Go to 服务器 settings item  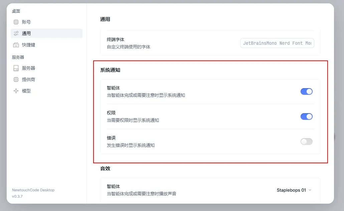click(x=46, y=68)
